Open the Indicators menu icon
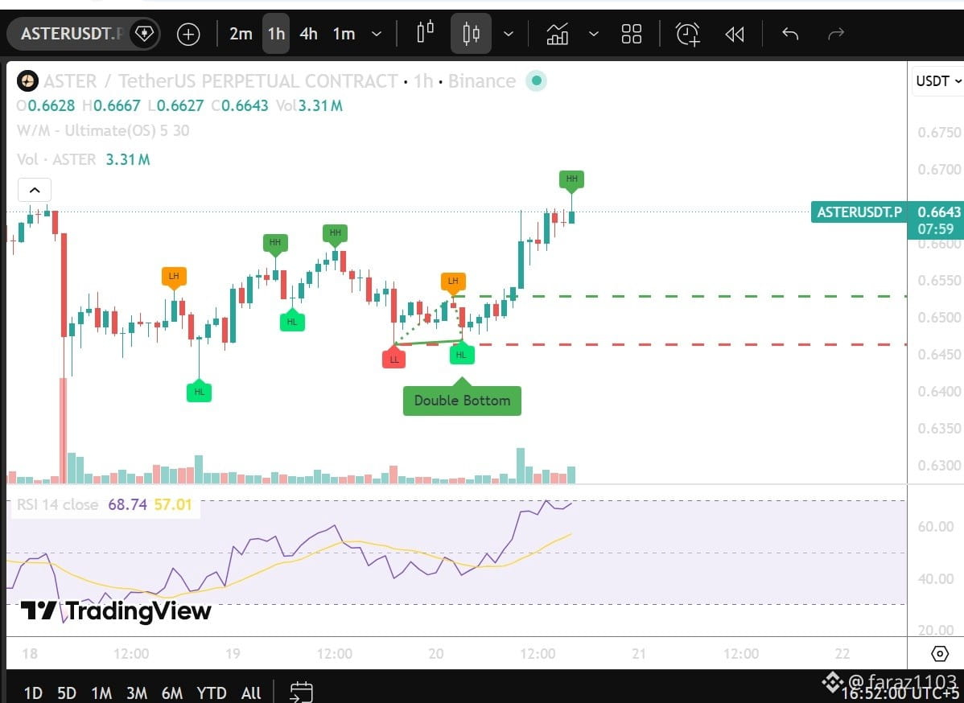964x703 pixels. click(x=557, y=34)
